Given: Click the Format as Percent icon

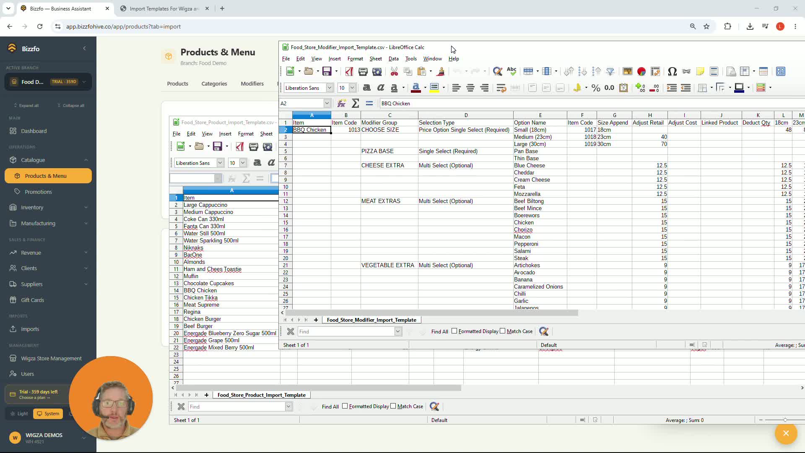Looking at the screenshot, I should (x=595, y=88).
